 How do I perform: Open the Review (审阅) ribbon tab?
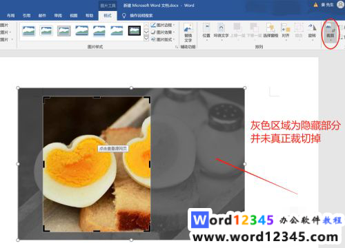58,15
